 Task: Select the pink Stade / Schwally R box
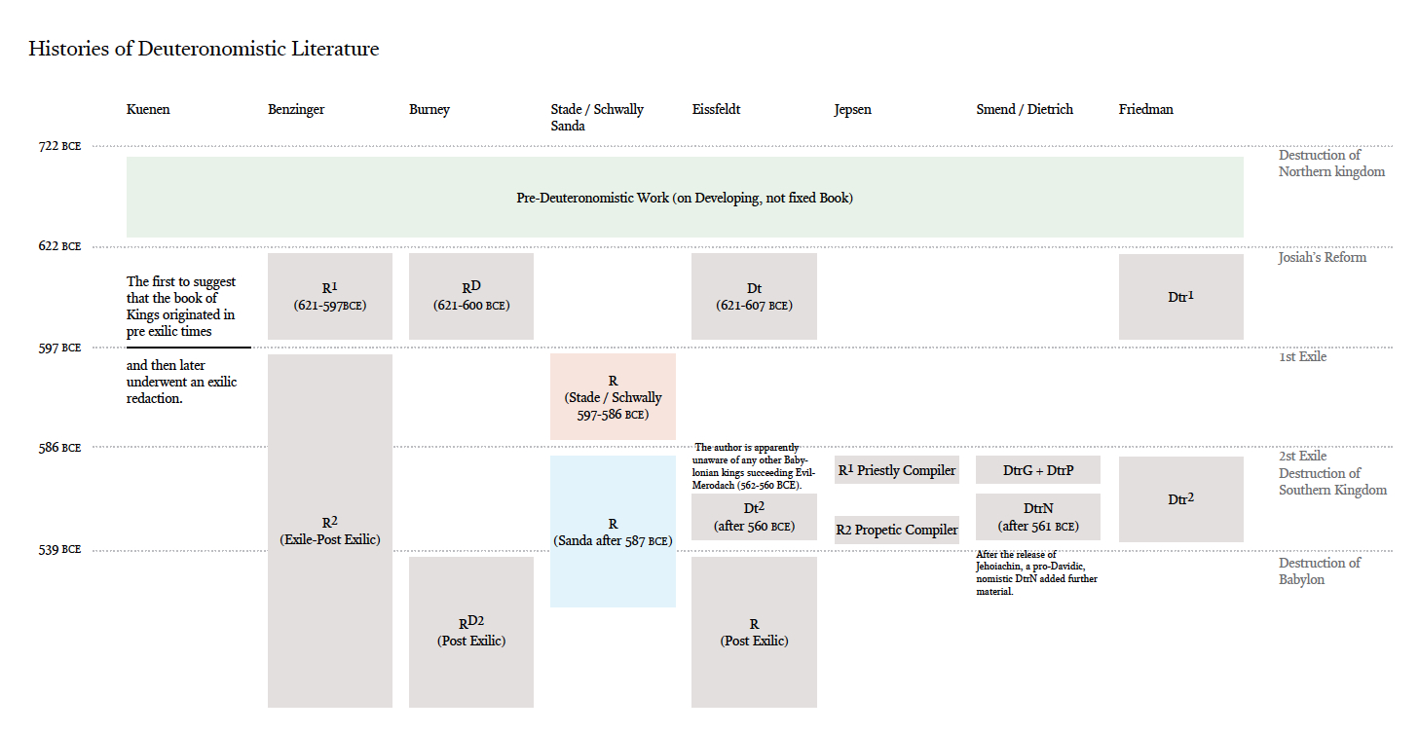pos(613,397)
